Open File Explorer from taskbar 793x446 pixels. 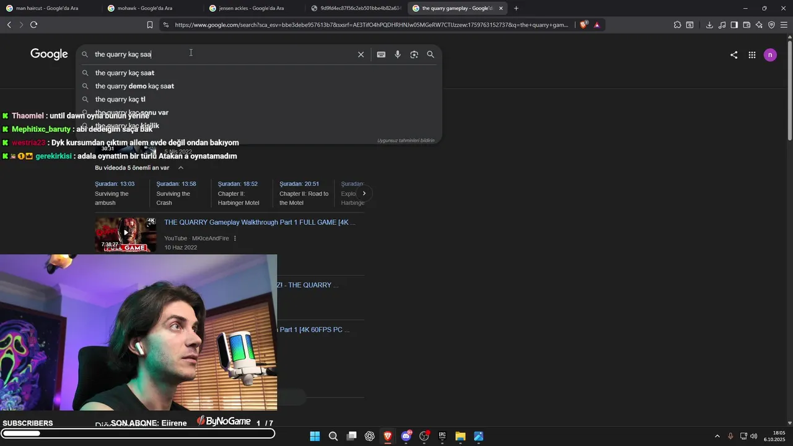pyautogui.click(x=460, y=436)
